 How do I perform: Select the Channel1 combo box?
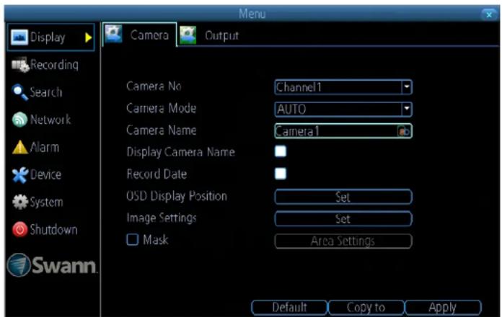pyautogui.click(x=343, y=87)
